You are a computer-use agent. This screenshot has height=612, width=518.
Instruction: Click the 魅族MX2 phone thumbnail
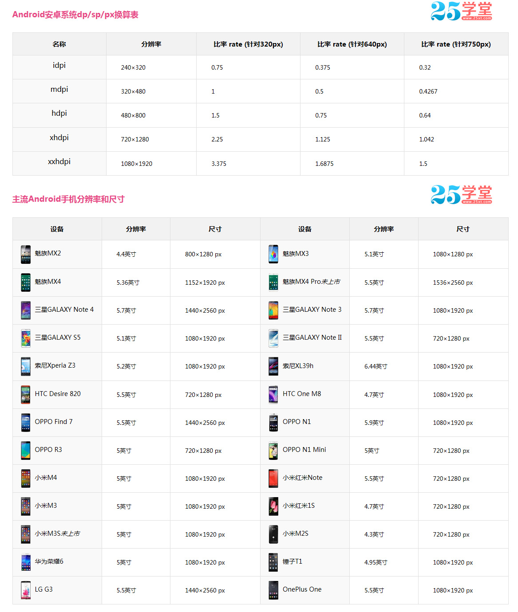coord(26,255)
